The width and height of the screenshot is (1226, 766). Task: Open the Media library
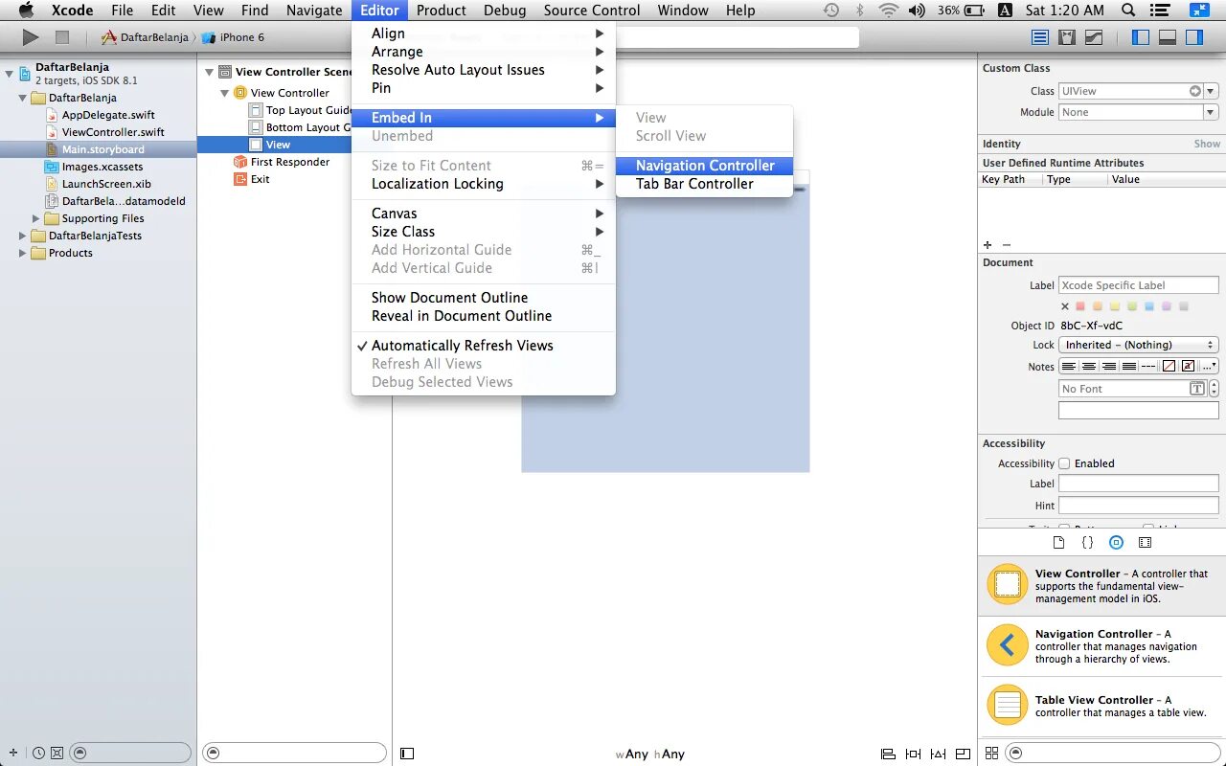tap(1145, 542)
